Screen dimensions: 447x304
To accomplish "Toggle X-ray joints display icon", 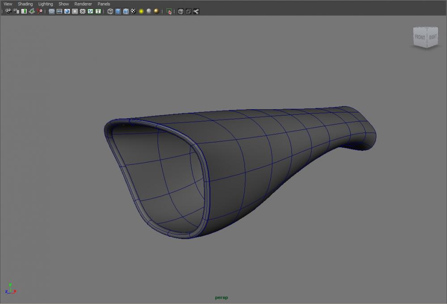I will (x=196, y=11).
